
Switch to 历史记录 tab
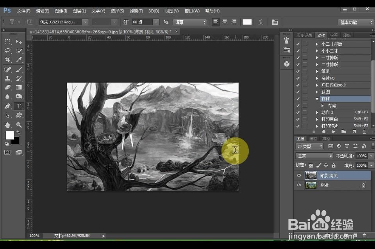coord(304,35)
